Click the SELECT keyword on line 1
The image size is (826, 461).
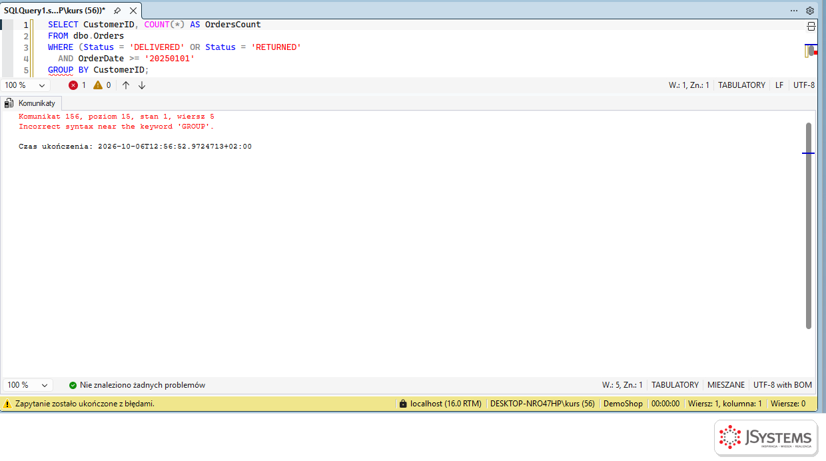pyautogui.click(x=63, y=25)
